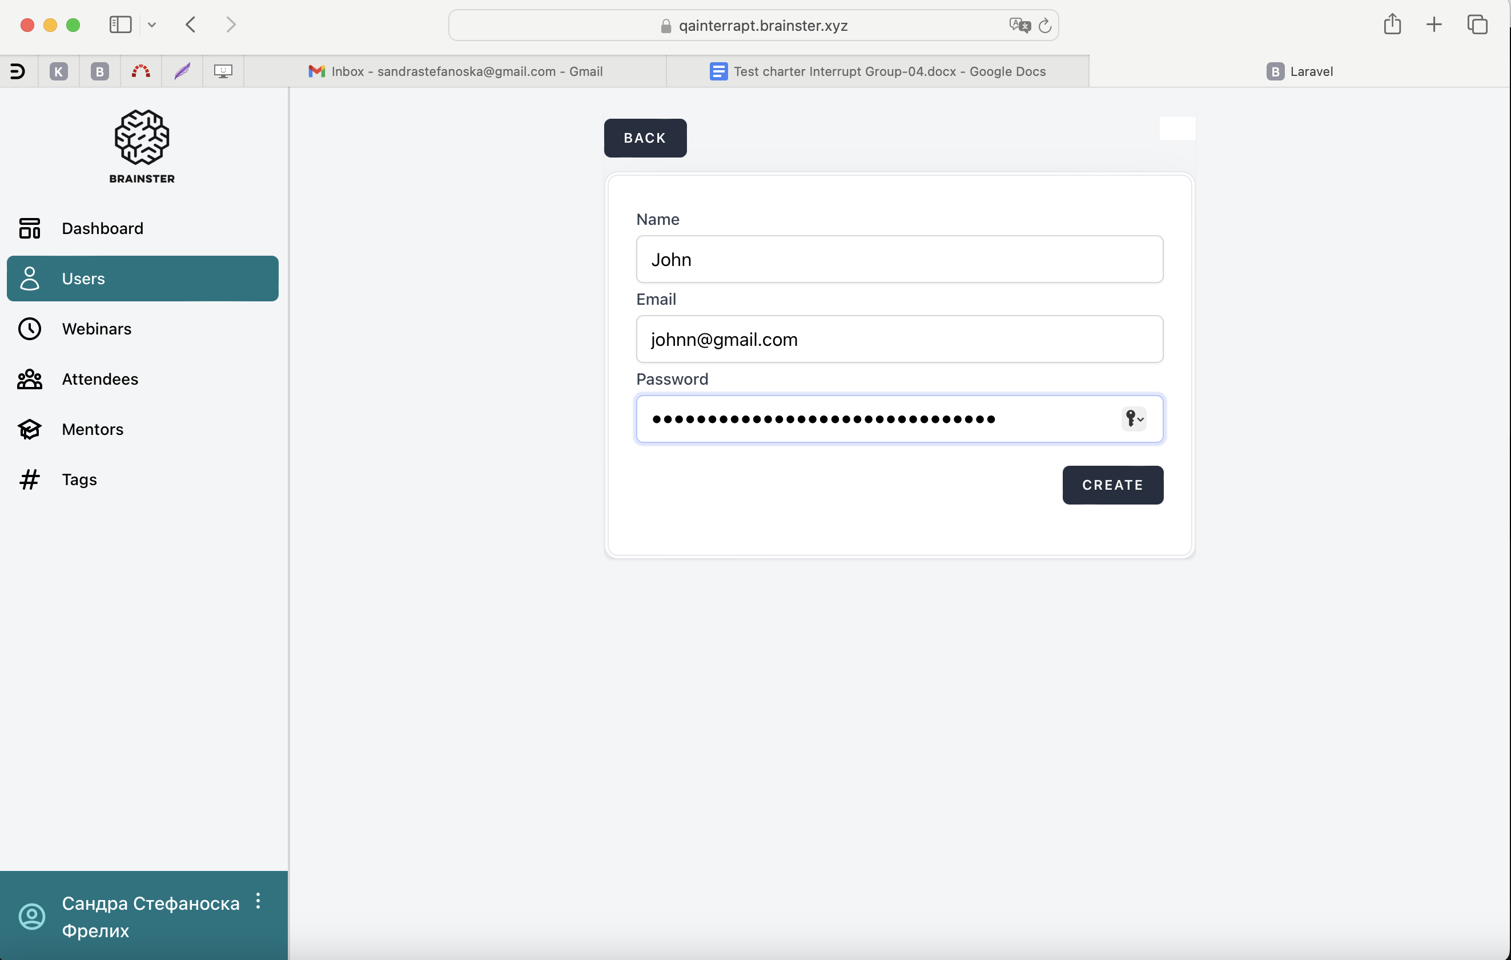This screenshot has height=960, width=1511.
Task: Open the Safari share icon
Action: [1392, 25]
